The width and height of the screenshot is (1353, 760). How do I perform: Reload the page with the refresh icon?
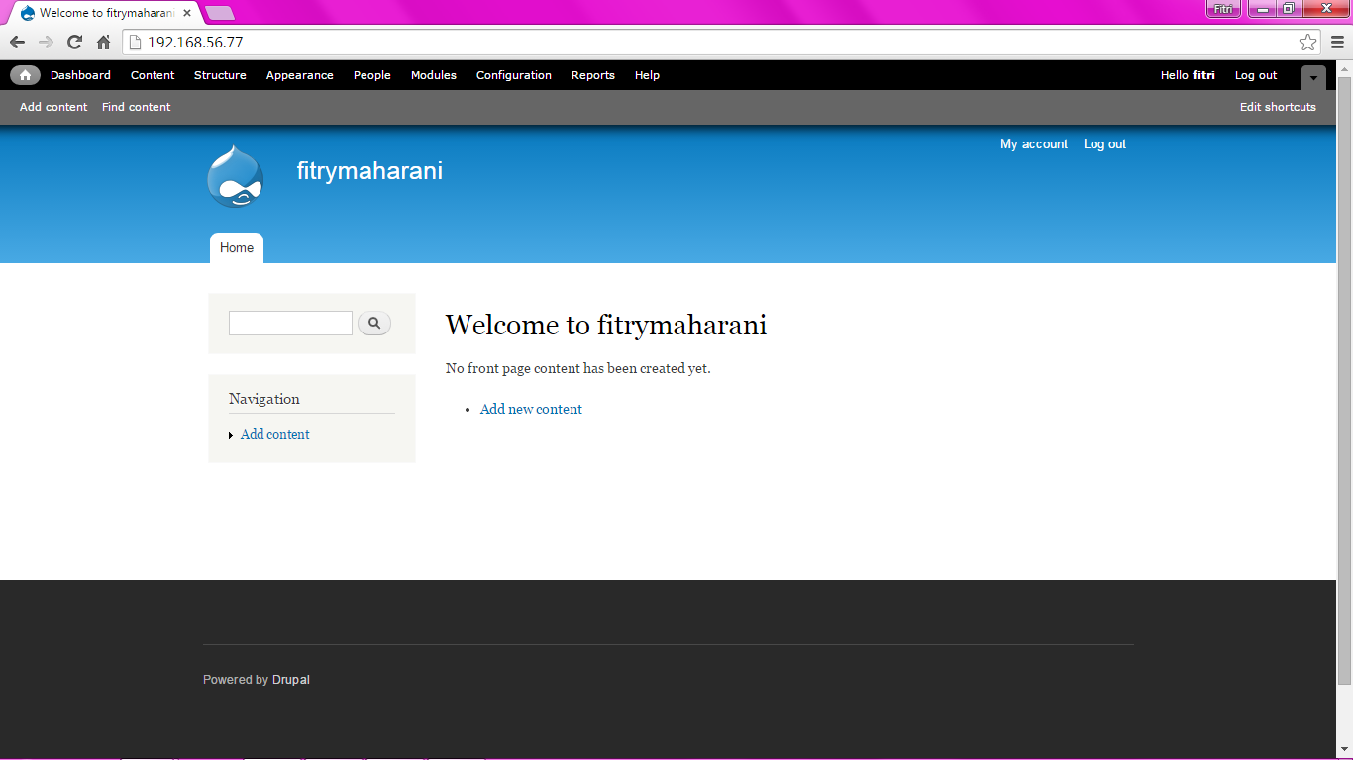[x=74, y=43]
